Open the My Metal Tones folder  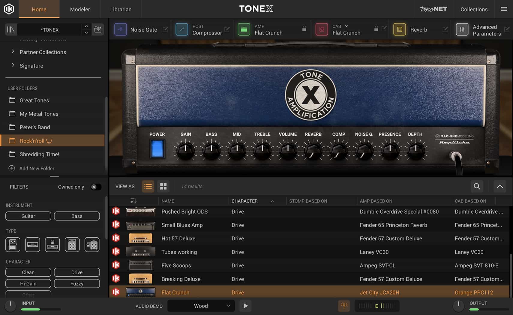52,114
